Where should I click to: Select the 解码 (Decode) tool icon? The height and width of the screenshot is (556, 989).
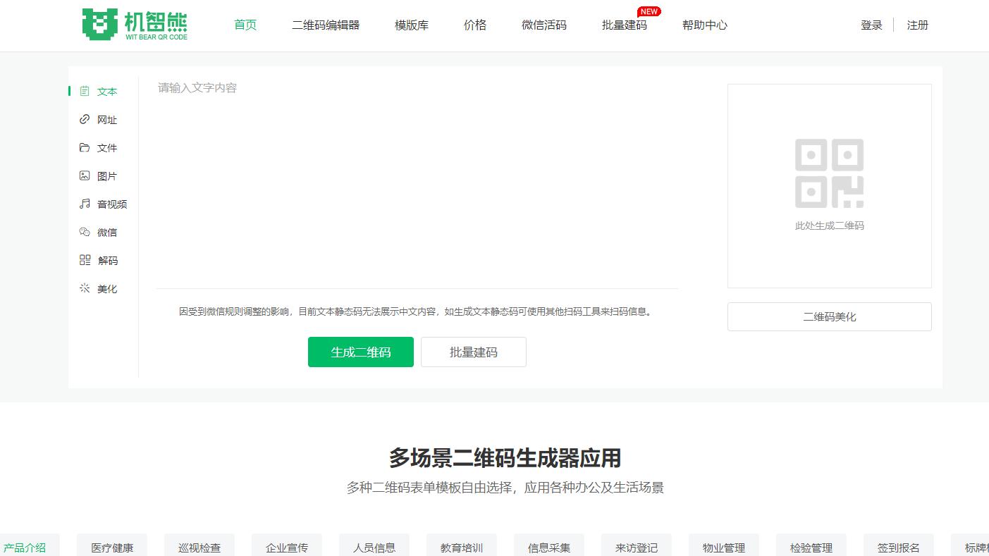(84, 260)
